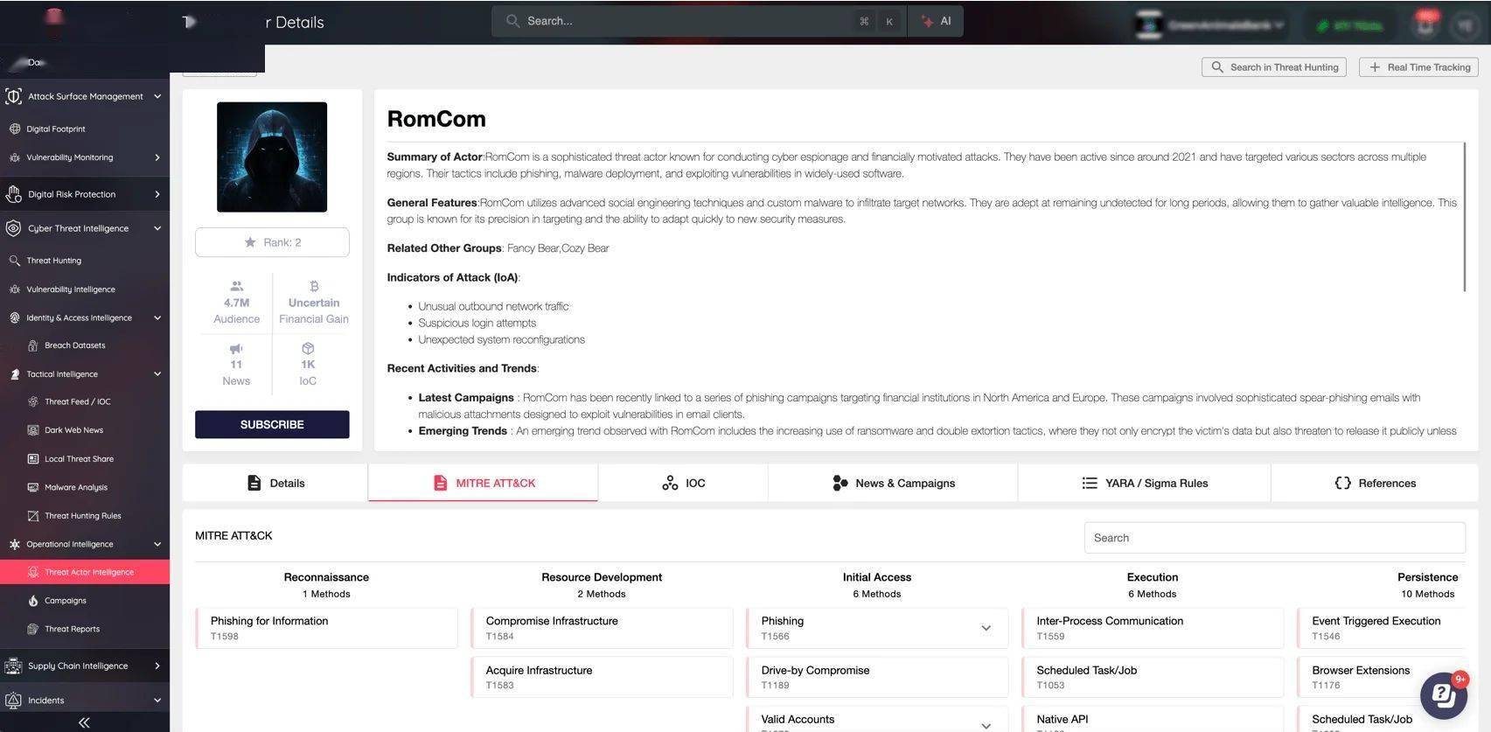Click the News megaphone icon
The height and width of the screenshot is (732, 1491).
coord(236,348)
